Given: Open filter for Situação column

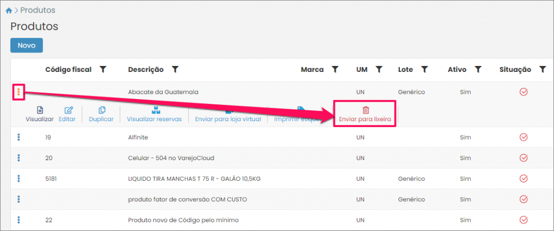Looking at the screenshot, I should click(543, 69).
